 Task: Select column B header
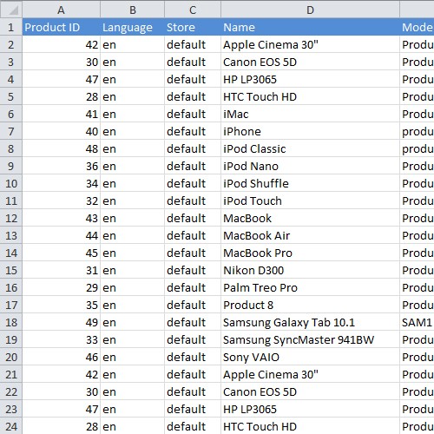coord(132,10)
